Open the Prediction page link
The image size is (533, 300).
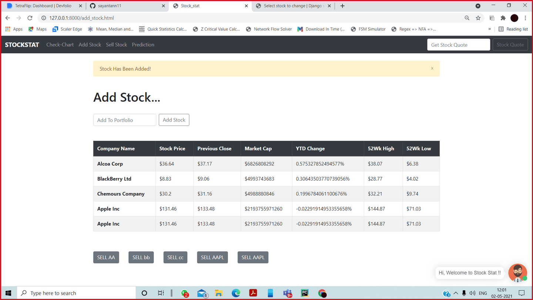coord(143,45)
